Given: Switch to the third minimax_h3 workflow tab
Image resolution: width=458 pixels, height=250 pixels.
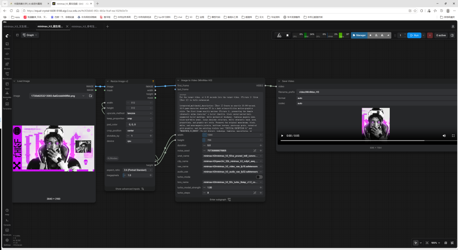Looking at the screenshot, I should tap(84, 26).
